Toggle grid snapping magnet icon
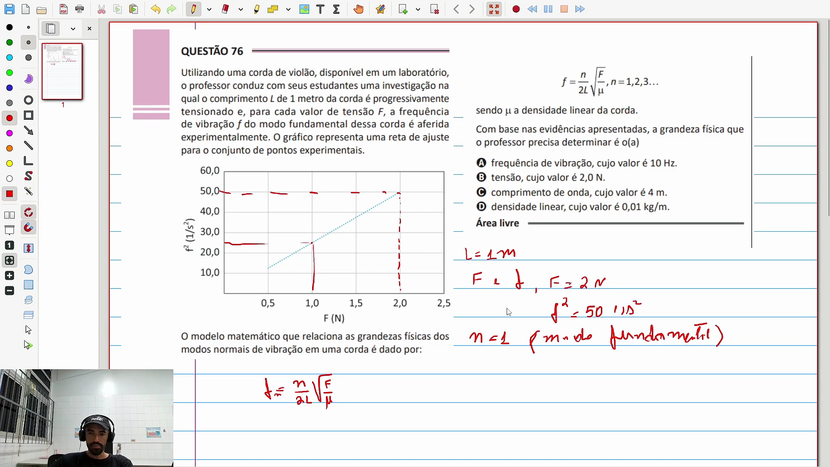This screenshot has width=830, height=467. pyautogui.click(x=29, y=227)
